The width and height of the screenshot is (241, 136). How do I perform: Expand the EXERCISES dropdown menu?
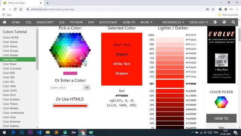tap(198, 22)
